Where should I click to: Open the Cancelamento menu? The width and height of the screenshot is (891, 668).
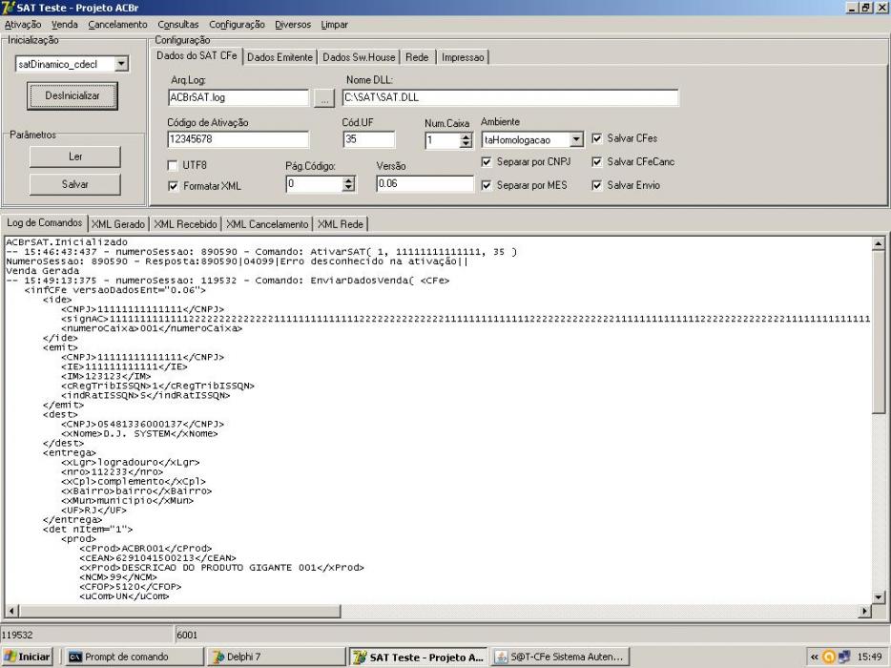[x=117, y=25]
